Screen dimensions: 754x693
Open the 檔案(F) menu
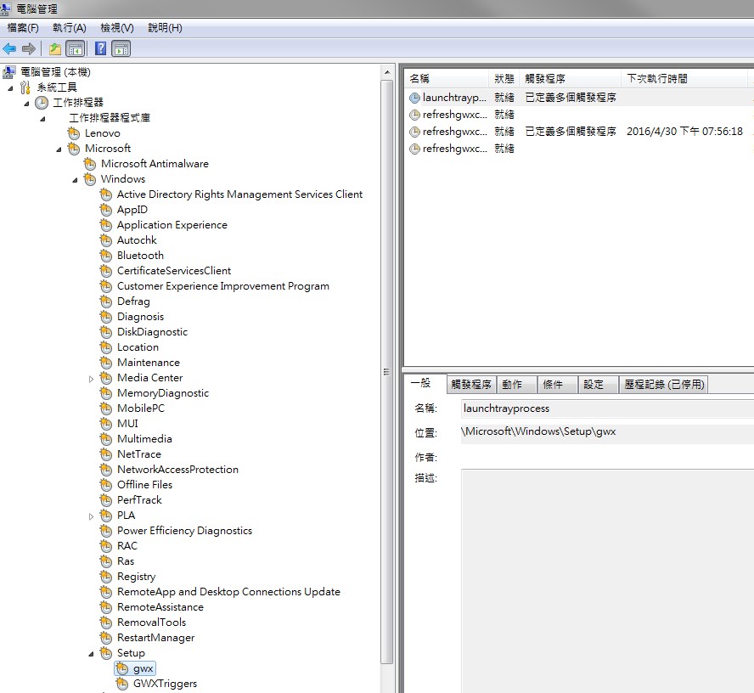tap(23, 28)
